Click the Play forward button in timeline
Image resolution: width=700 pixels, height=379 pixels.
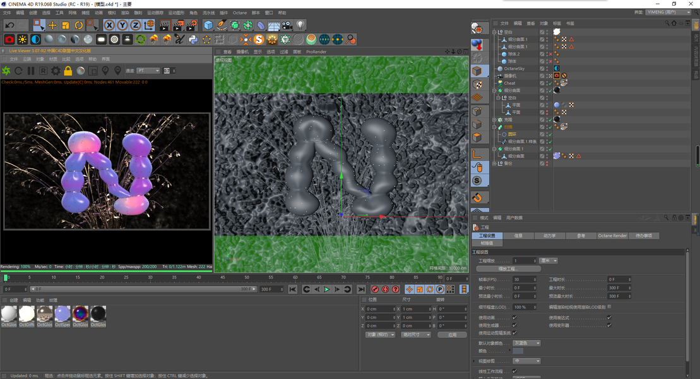click(327, 289)
